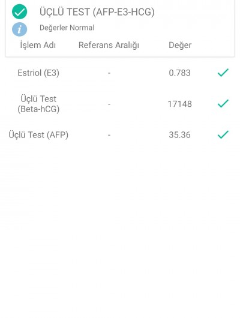Tap the checkmark beside Estriol value

pos(223,73)
